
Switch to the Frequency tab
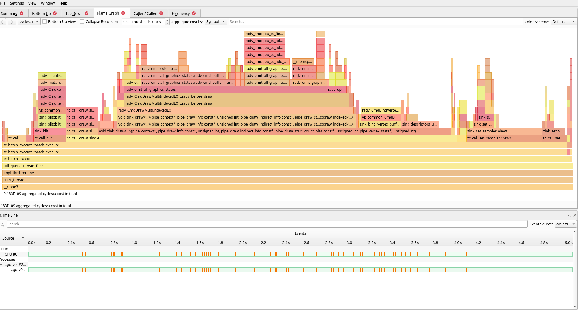(181, 13)
